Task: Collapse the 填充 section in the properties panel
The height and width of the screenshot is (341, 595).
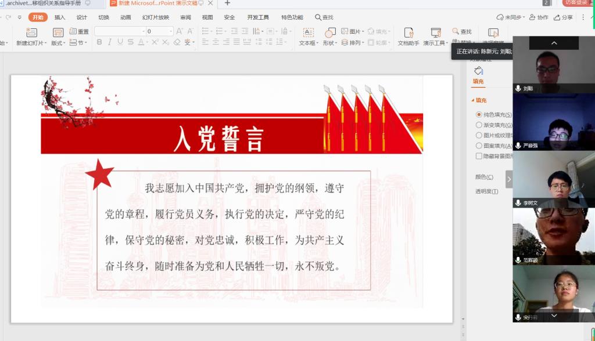Action: click(472, 101)
